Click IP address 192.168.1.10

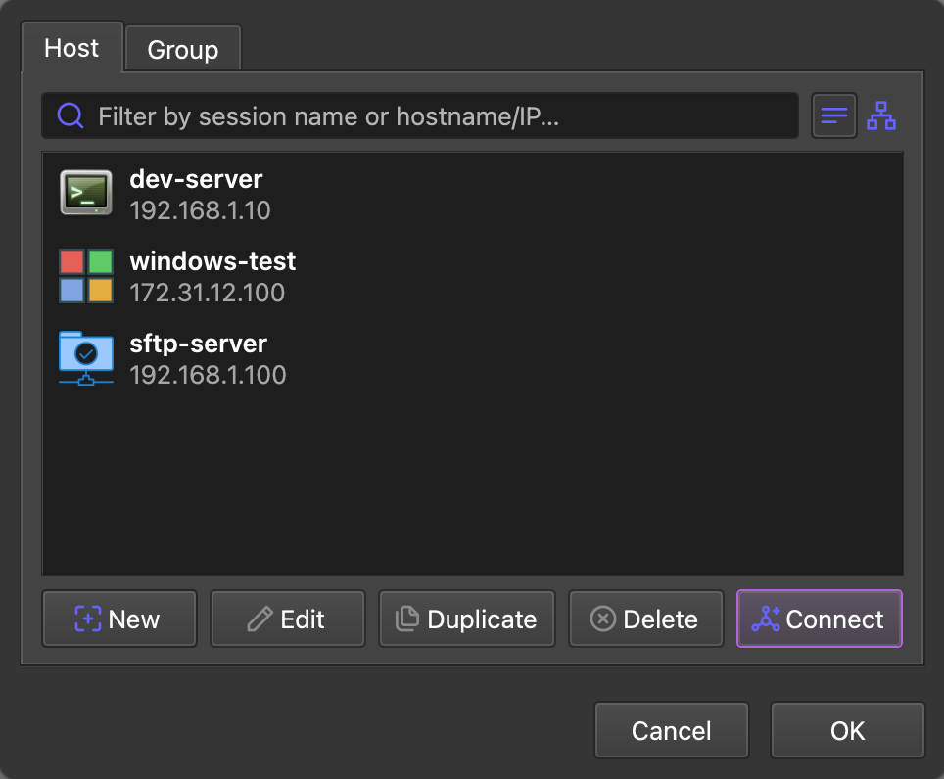pos(200,210)
